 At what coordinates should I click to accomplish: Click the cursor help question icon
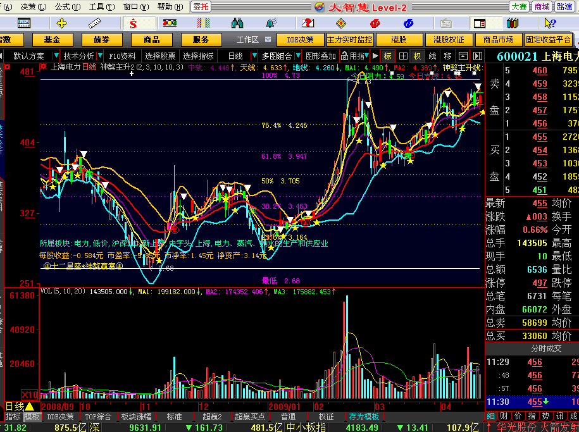click(x=550, y=23)
